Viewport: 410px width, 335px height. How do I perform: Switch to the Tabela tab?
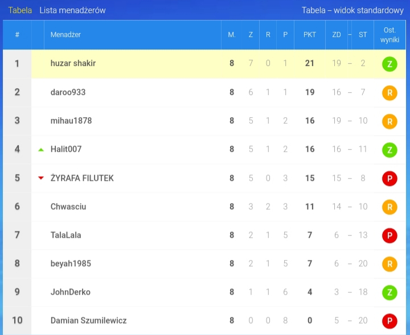(20, 10)
